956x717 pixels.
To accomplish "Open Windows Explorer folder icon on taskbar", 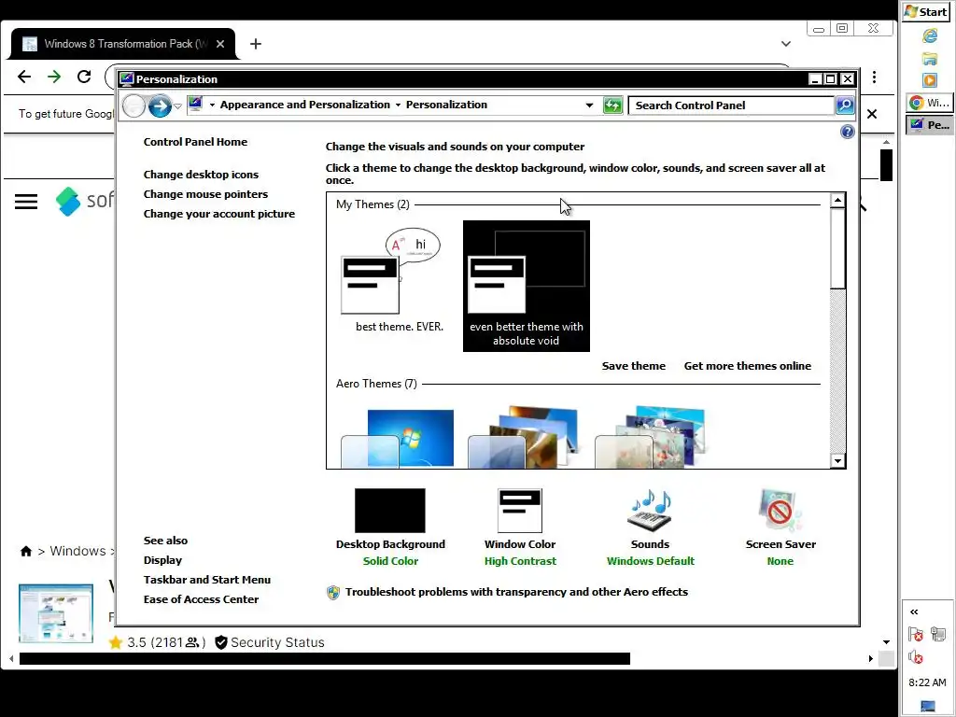I will coord(929,59).
